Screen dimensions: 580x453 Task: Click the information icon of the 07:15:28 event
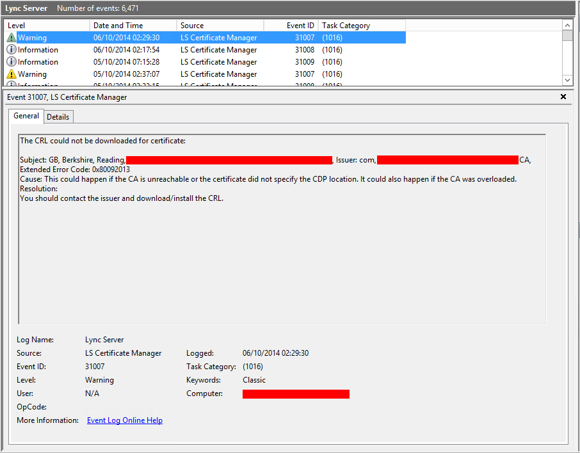tap(12, 62)
